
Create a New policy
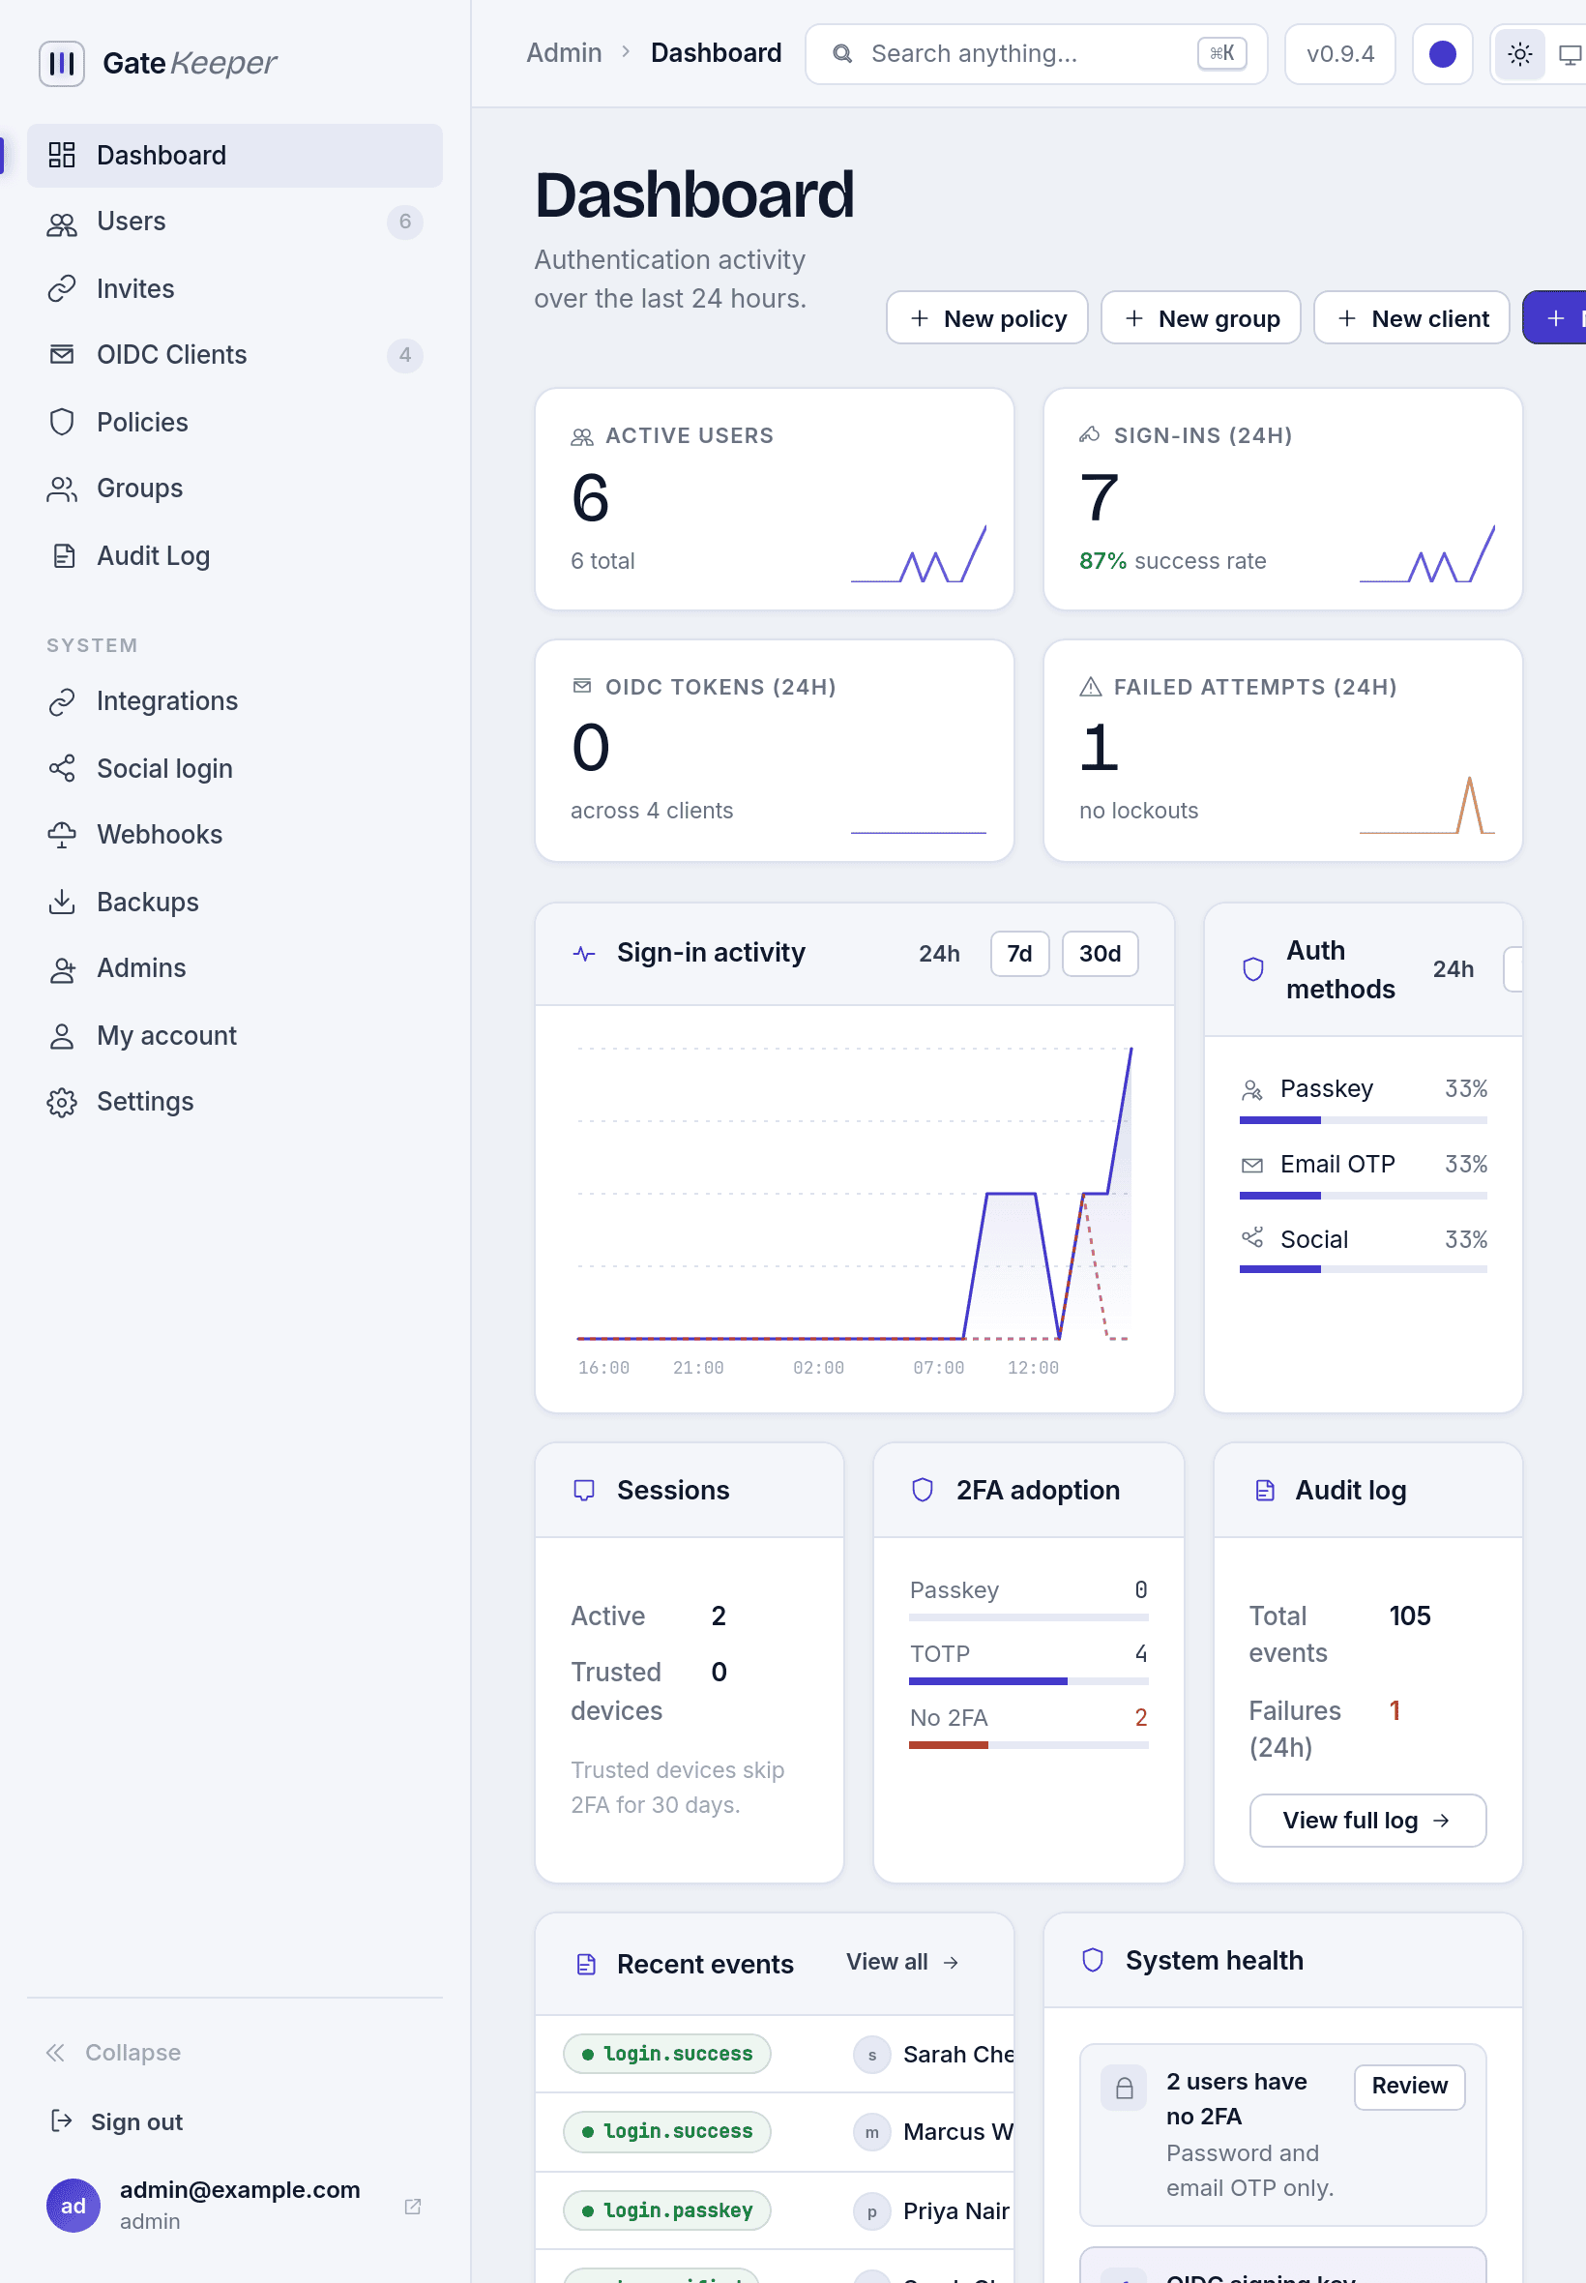tap(987, 318)
